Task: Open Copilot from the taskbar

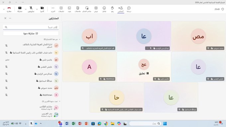Action: coord(119,123)
